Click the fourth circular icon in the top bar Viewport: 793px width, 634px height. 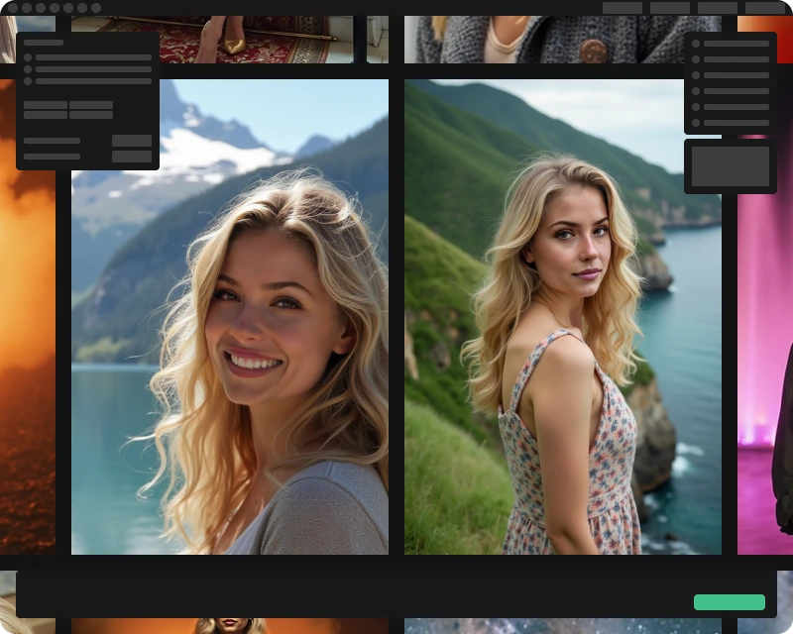[55, 8]
